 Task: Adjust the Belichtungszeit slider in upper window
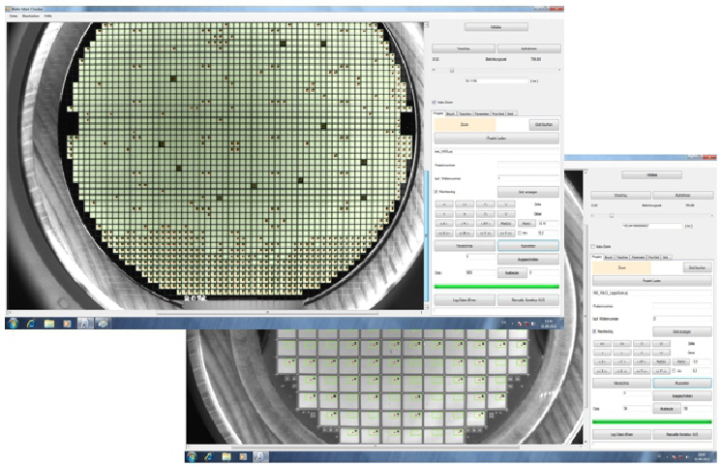click(450, 70)
